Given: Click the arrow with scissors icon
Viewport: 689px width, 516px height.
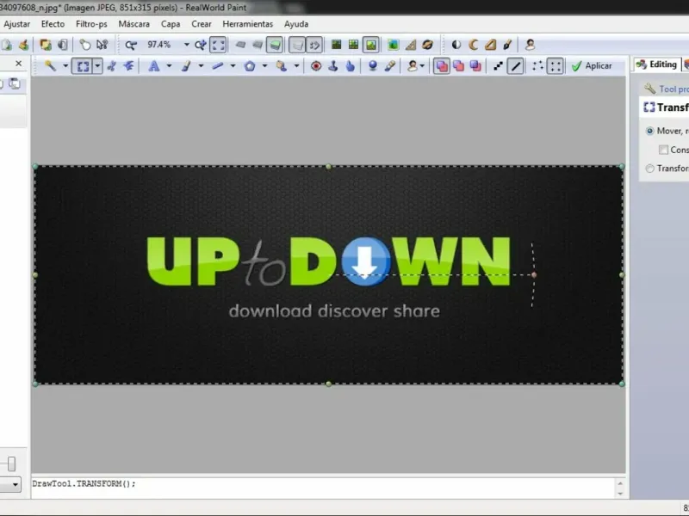Looking at the screenshot, I should 102,45.
